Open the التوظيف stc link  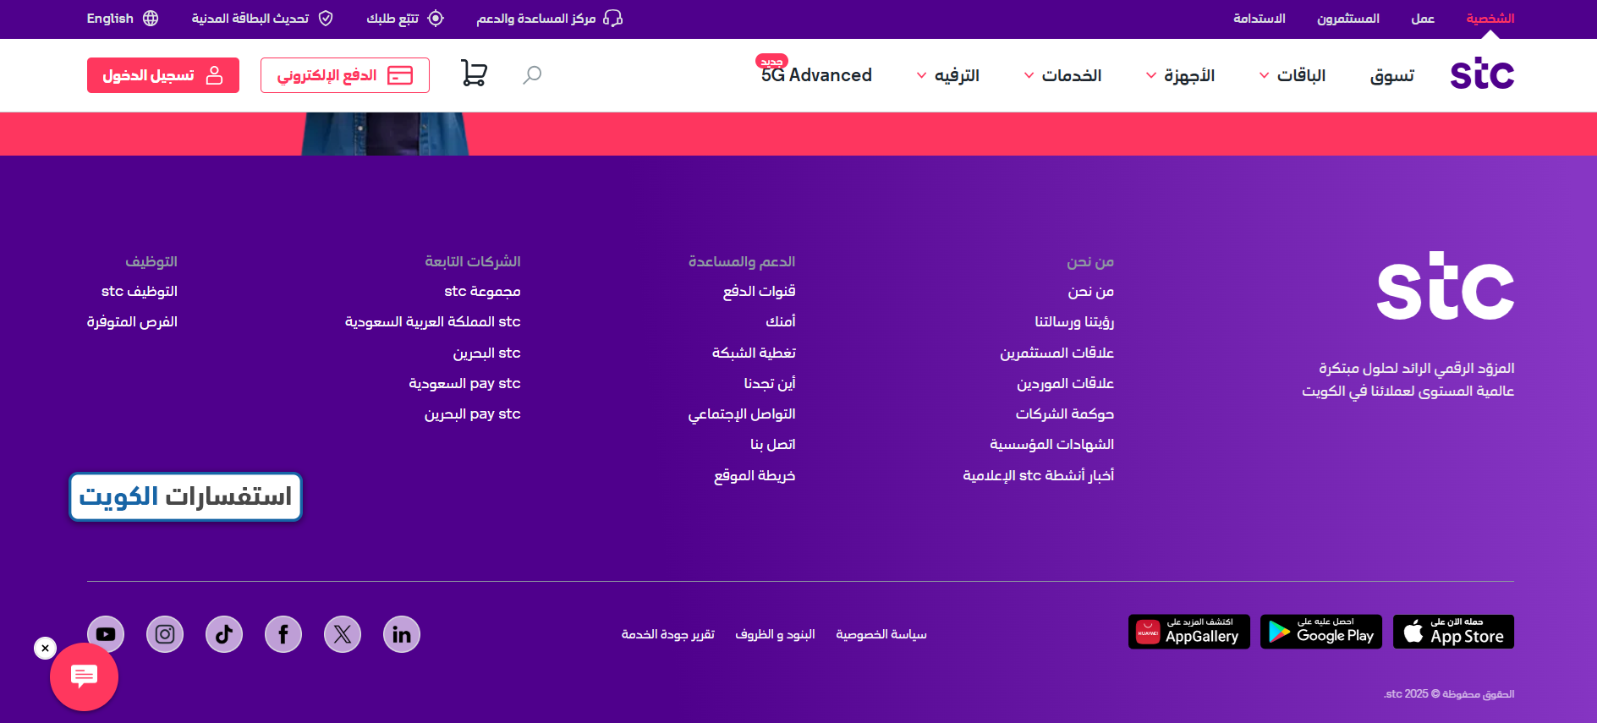pos(140,291)
